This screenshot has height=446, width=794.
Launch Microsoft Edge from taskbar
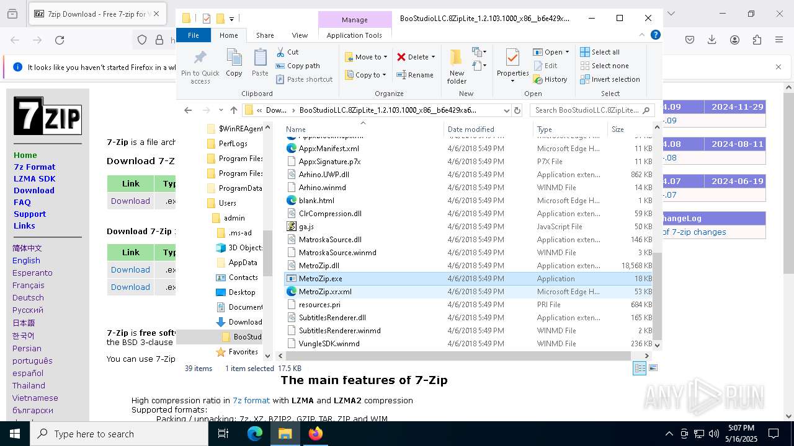point(255,434)
